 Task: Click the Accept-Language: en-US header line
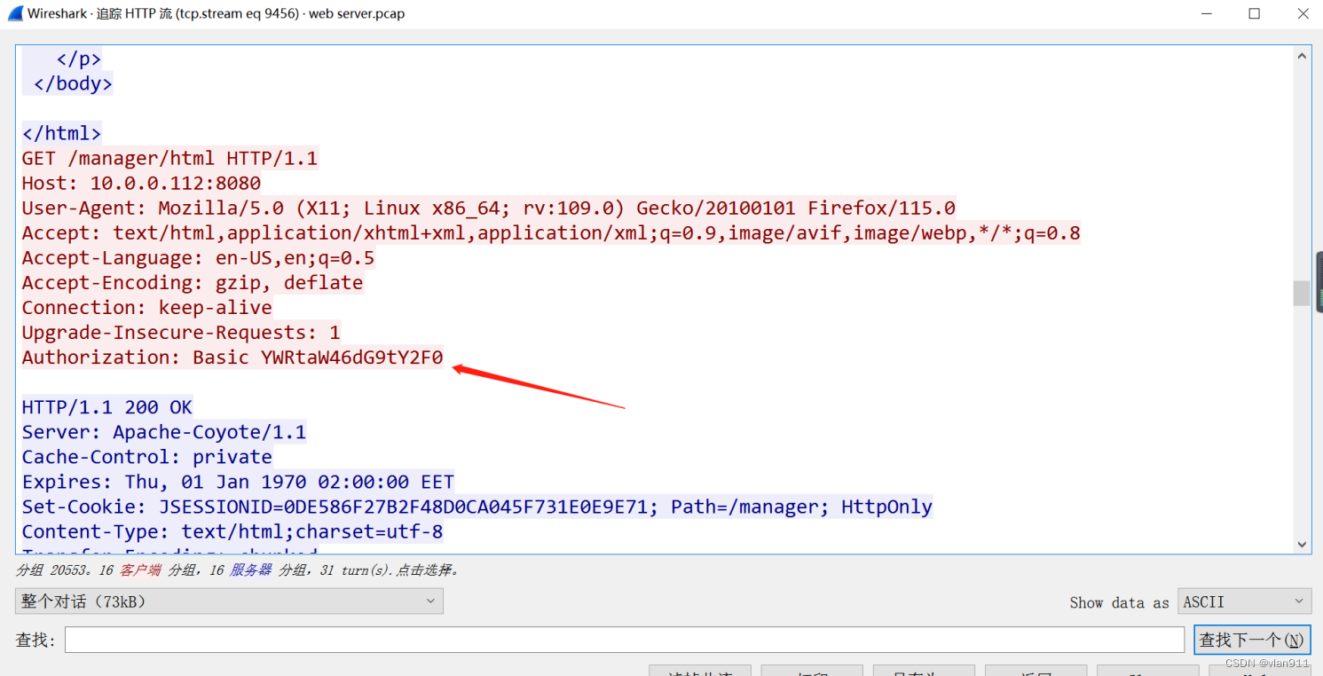pyautogui.click(x=198, y=258)
